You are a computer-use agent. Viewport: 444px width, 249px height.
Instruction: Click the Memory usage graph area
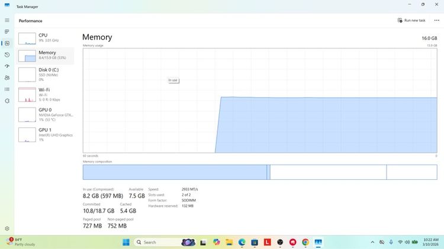pyautogui.click(x=260, y=101)
